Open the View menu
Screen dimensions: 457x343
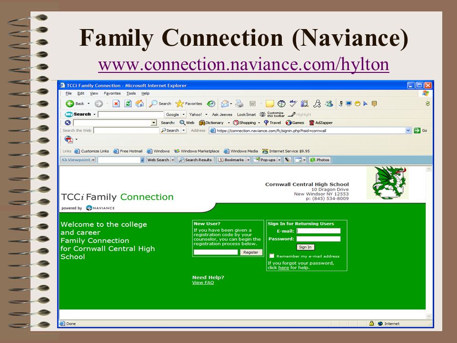point(94,93)
